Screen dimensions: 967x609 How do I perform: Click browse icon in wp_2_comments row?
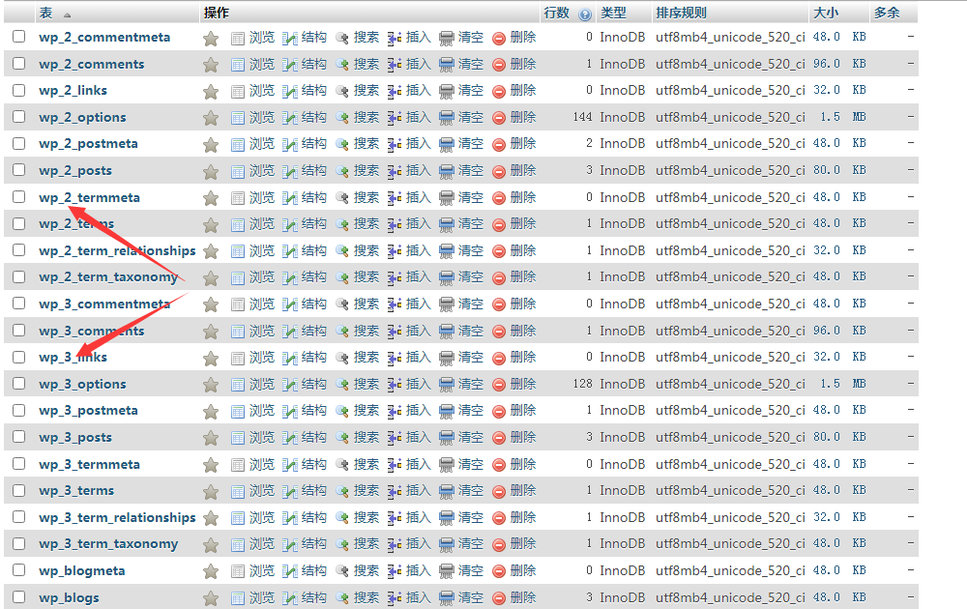tap(238, 65)
